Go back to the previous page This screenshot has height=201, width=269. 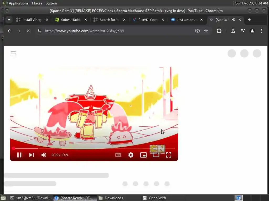pos(9,31)
